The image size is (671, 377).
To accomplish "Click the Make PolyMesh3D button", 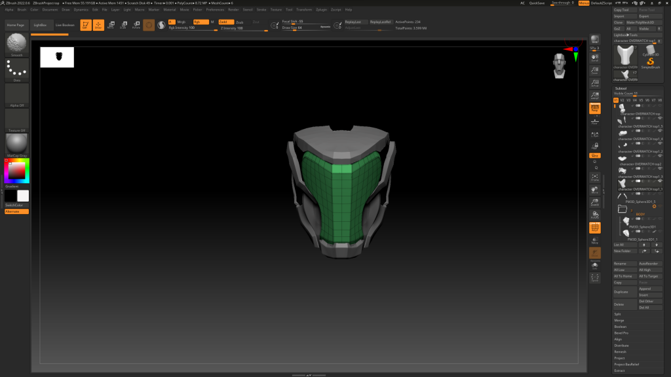I will [x=644, y=23].
